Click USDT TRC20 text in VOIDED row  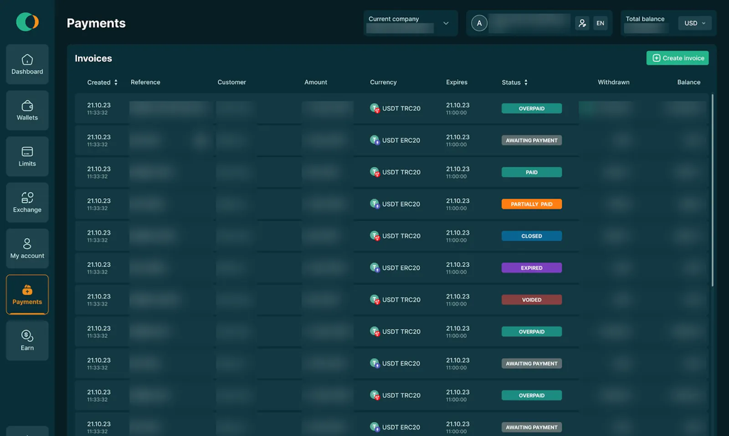[401, 300]
